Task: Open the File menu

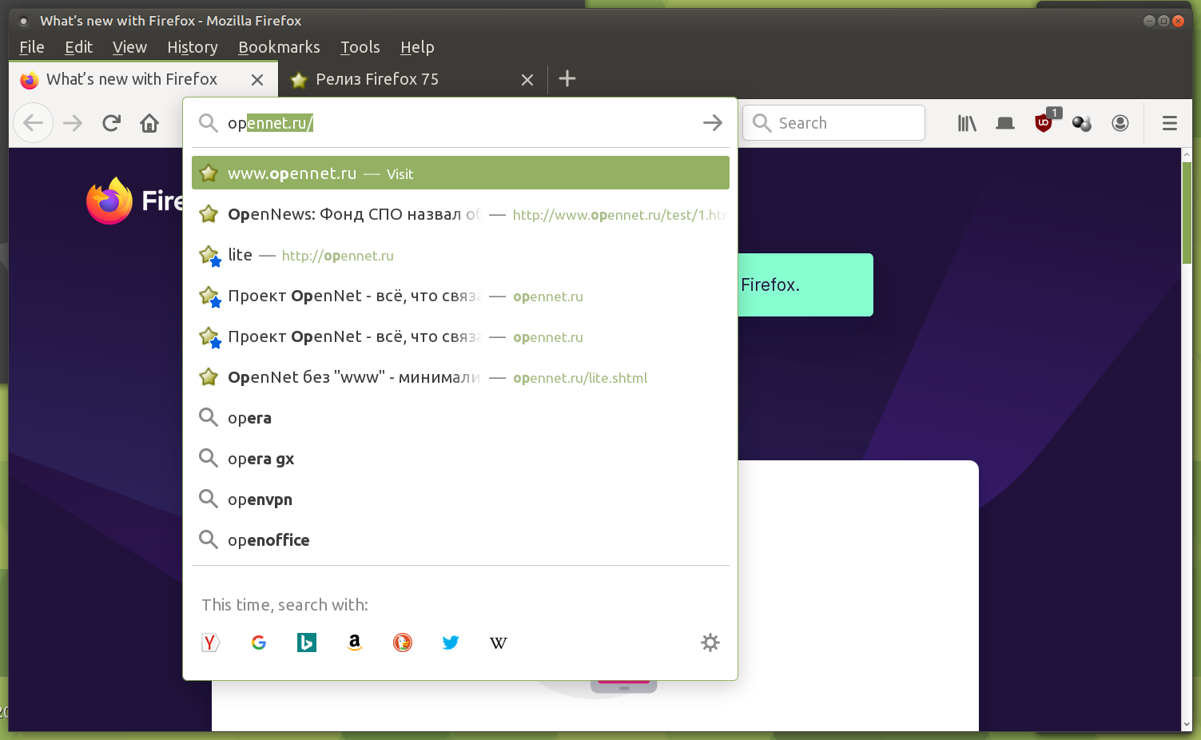Action: pyautogui.click(x=32, y=47)
